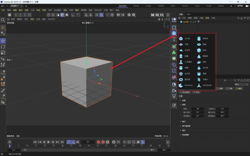Jump to the animation end
Viewport: 250px width, 156px height.
pos(63,142)
